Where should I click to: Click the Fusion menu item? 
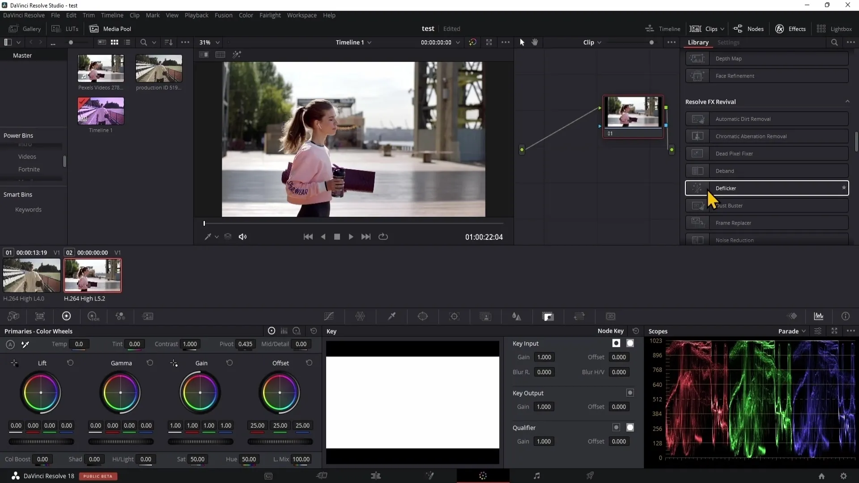223,15
